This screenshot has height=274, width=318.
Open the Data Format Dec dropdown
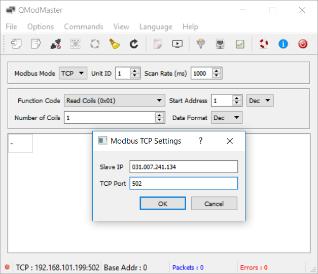227,118
